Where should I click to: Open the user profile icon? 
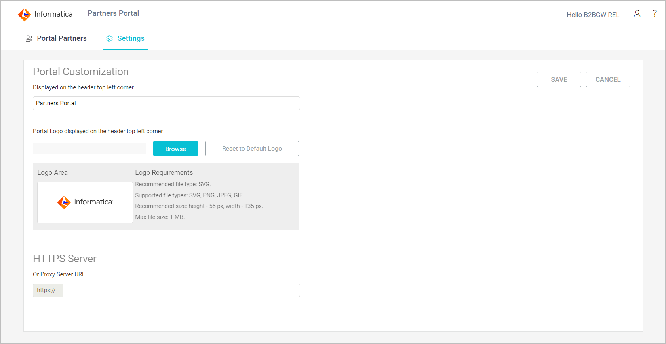637,14
